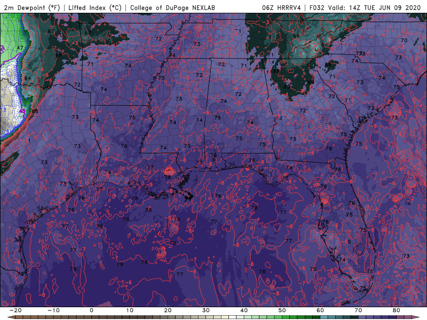Viewport: 427px width, 320px height.
Task: Click the 40 label on the color scale
Action: tap(244, 310)
